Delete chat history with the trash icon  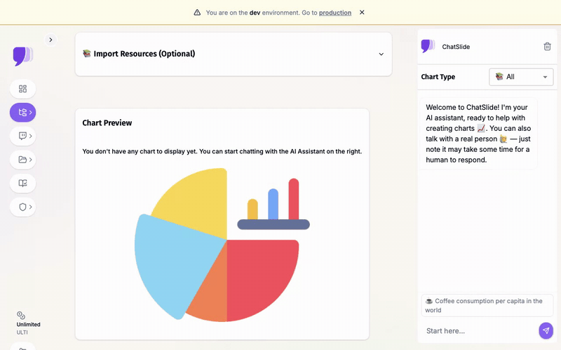pyautogui.click(x=547, y=46)
